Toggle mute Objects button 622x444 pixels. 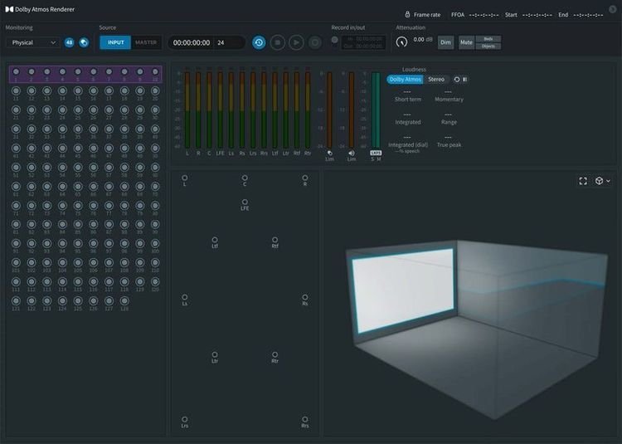[488, 46]
